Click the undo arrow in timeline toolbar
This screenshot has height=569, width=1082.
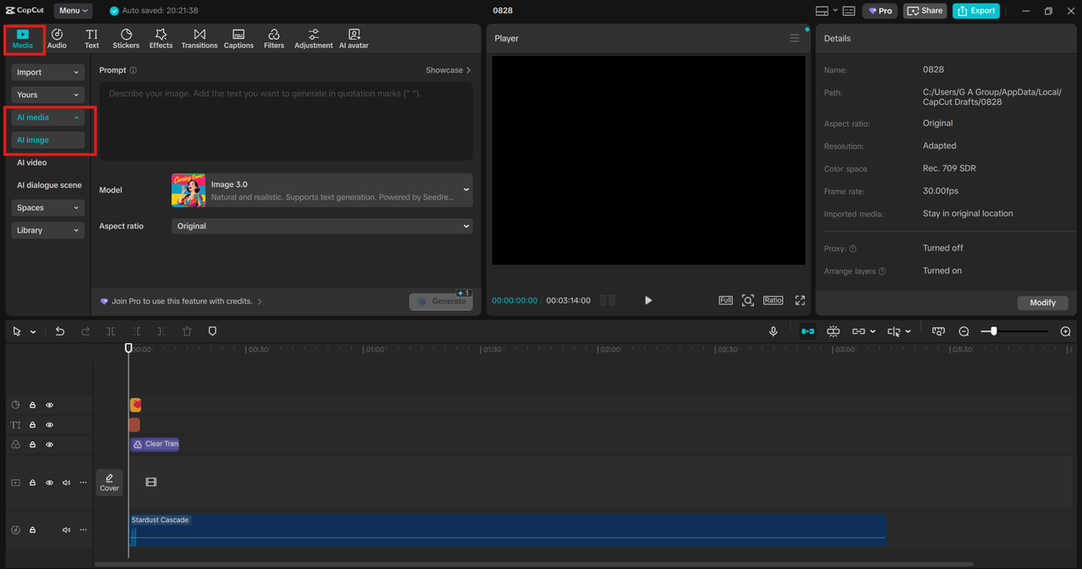click(x=60, y=331)
